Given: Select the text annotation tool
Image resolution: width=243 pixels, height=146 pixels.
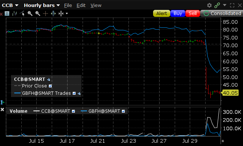Looking at the screenshot, I should coord(7,14).
